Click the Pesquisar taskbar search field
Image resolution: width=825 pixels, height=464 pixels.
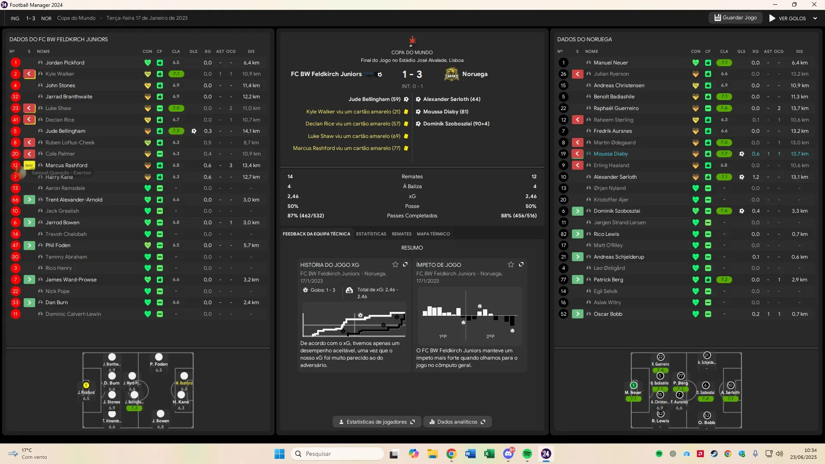click(337, 454)
